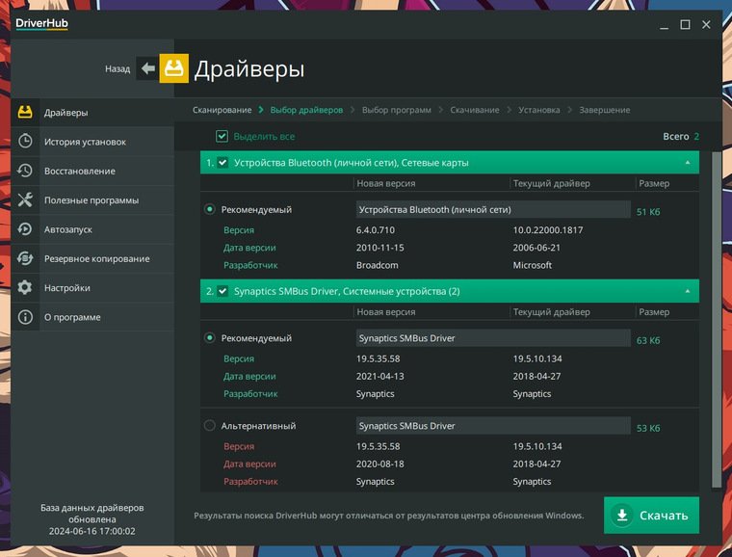Screen dimensions: 732x557
Task: Uncheck the Устройства Bluetooth driver group checkbox
Action: pyautogui.click(x=222, y=163)
